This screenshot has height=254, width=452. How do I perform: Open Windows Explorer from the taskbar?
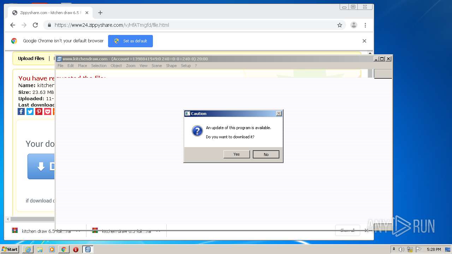coord(40,249)
